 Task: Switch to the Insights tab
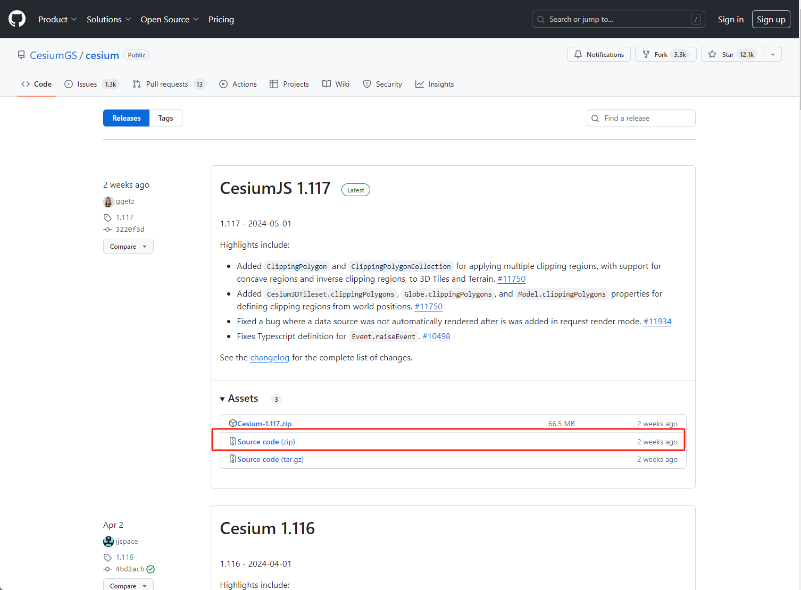(x=435, y=84)
